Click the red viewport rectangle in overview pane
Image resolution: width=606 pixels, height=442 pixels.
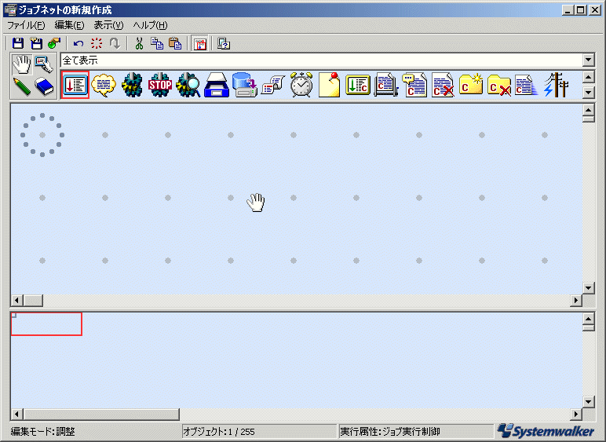(46, 323)
